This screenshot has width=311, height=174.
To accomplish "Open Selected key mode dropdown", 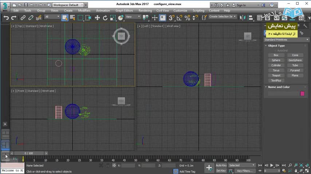I will [241, 165].
